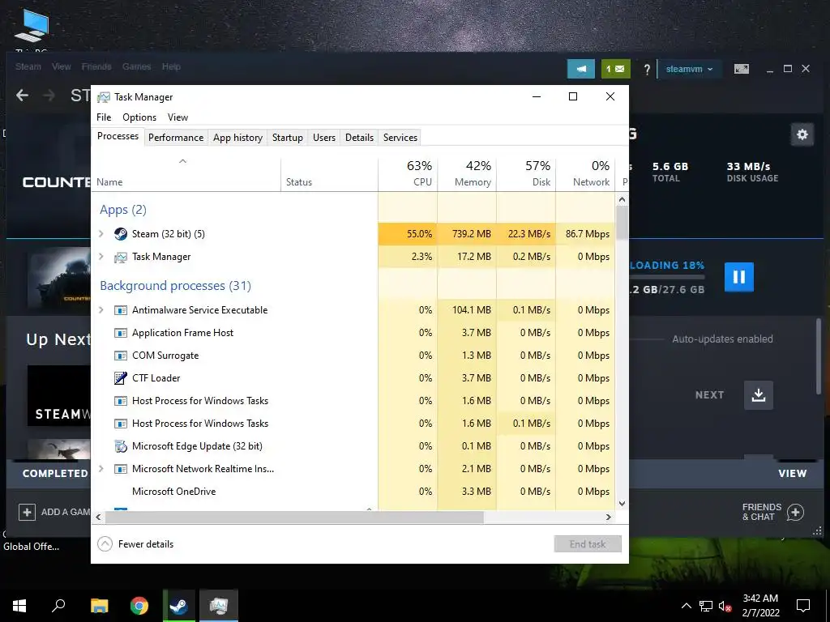Expand Microsoft Network Realtime Inspection entry
830x622 pixels.
[101, 469]
